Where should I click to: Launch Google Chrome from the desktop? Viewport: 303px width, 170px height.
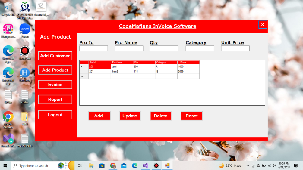[x=8, y=120]
